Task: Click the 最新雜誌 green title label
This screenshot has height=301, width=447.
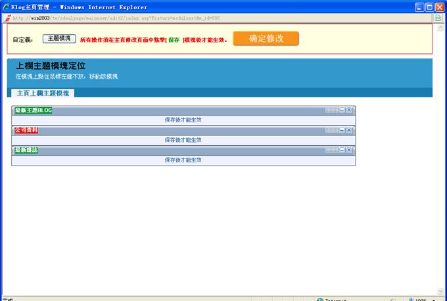Action: 26,150
